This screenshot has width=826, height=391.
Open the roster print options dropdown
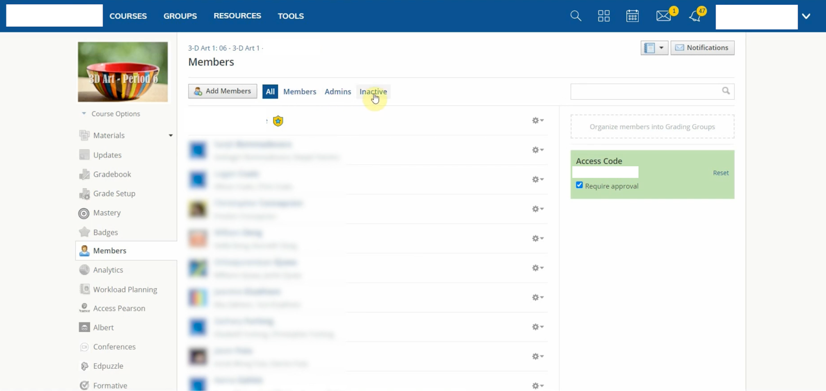tap(655, 48)
